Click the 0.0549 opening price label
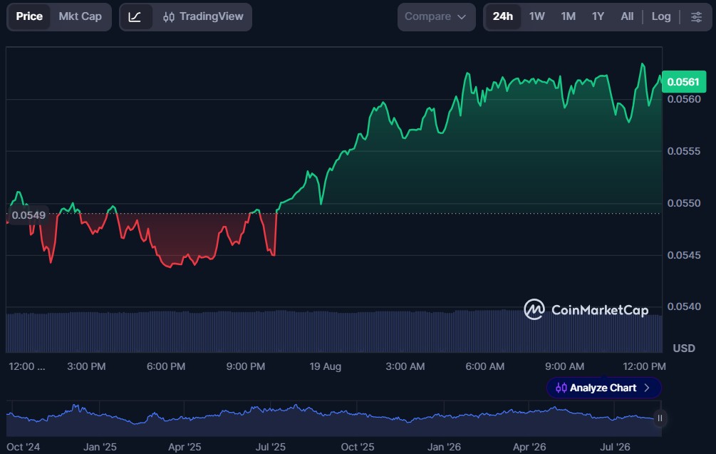The image size is (716, 454). point(28,215)
